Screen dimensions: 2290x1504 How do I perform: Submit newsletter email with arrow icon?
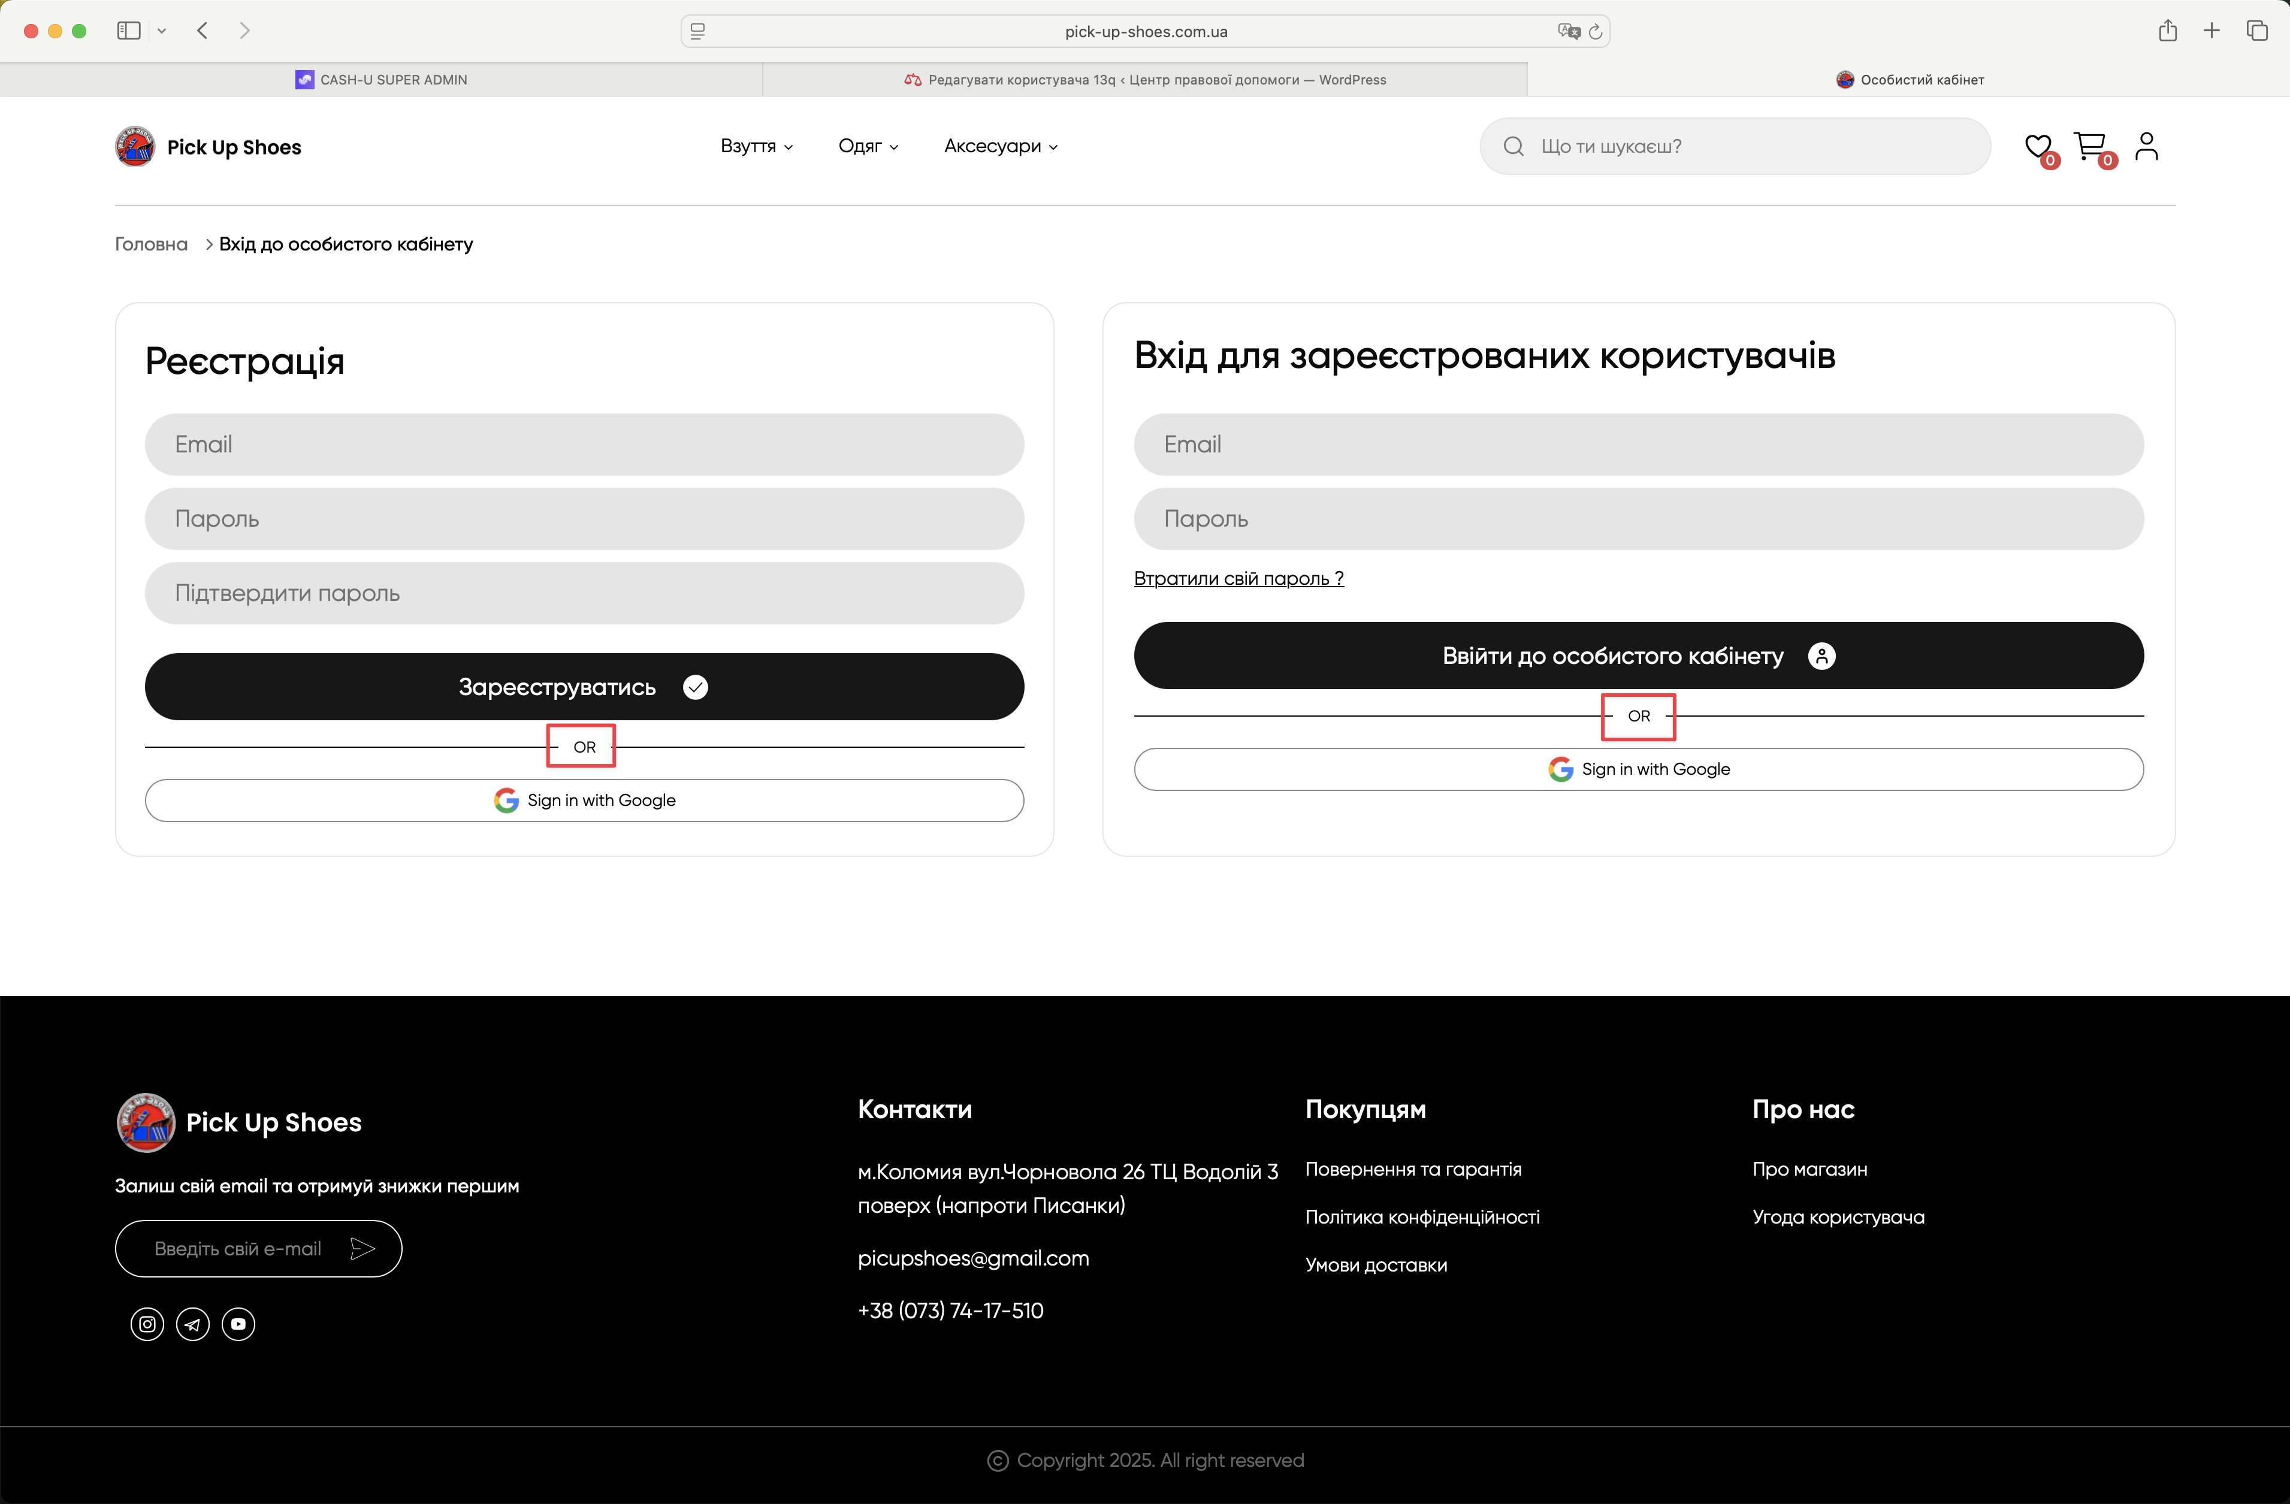(x=362, y=1249)
